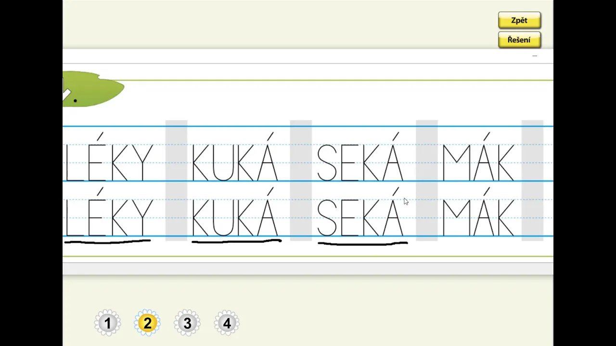Image resolution: width=616 pixels, height=346 pixels.
Task: Jump to page 4 flower button
Action: tap(227, 323)
